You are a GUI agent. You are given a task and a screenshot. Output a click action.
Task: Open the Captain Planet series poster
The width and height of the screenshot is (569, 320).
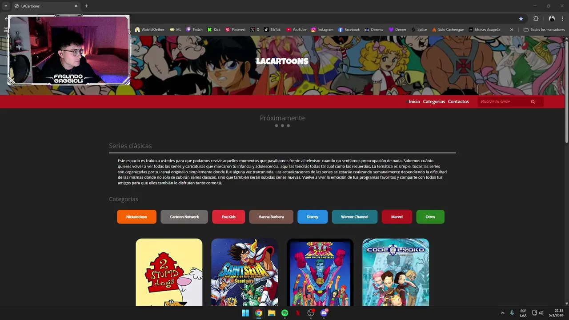320,272
